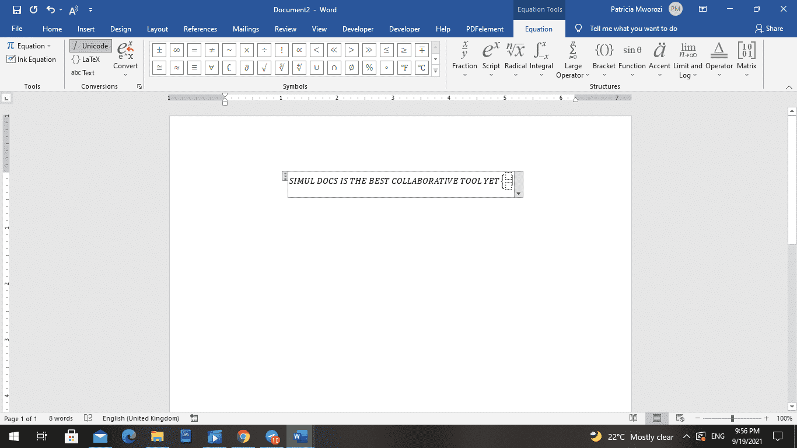The height and width of the screenshot is (448, 797).
Task: Expand the Symbols gallery More arrow
Action: [435, 71]
